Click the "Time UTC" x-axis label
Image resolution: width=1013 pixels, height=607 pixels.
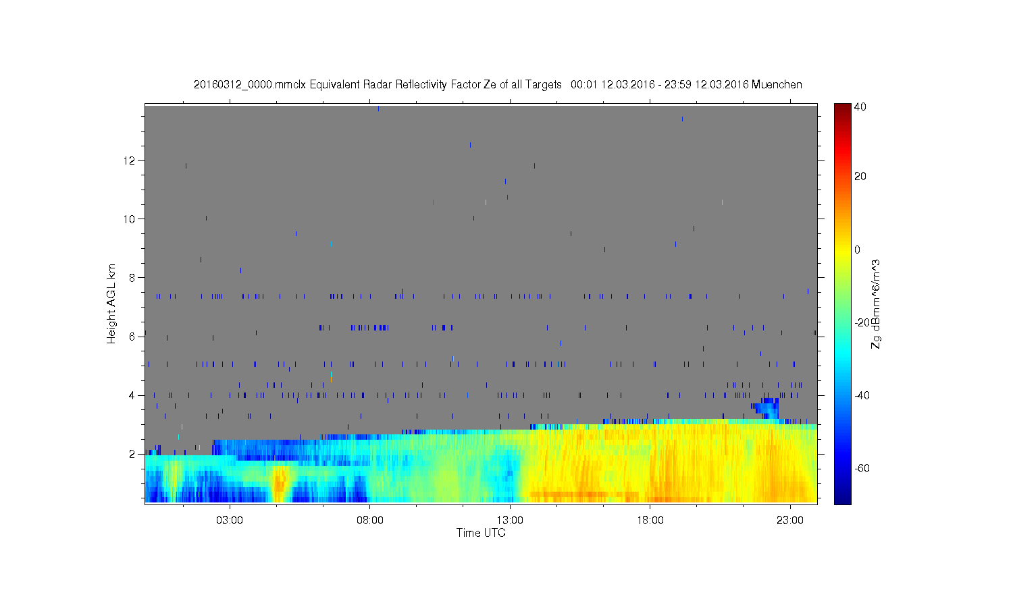point(481,533)
